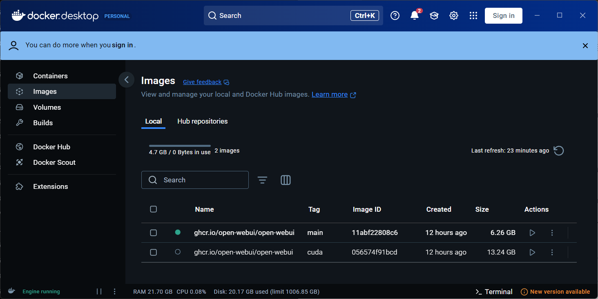The width and height of the screenshot is (598, 299).
Task: Click the Sign in button
Action: [x=503, y=16]
